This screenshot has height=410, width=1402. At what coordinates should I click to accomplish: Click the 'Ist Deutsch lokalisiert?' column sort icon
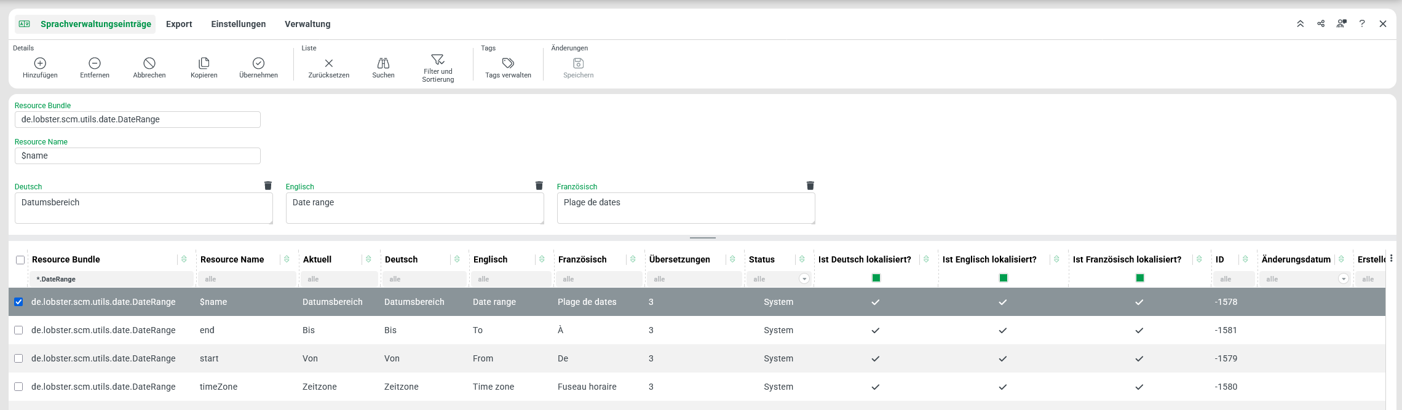point(926,259)
